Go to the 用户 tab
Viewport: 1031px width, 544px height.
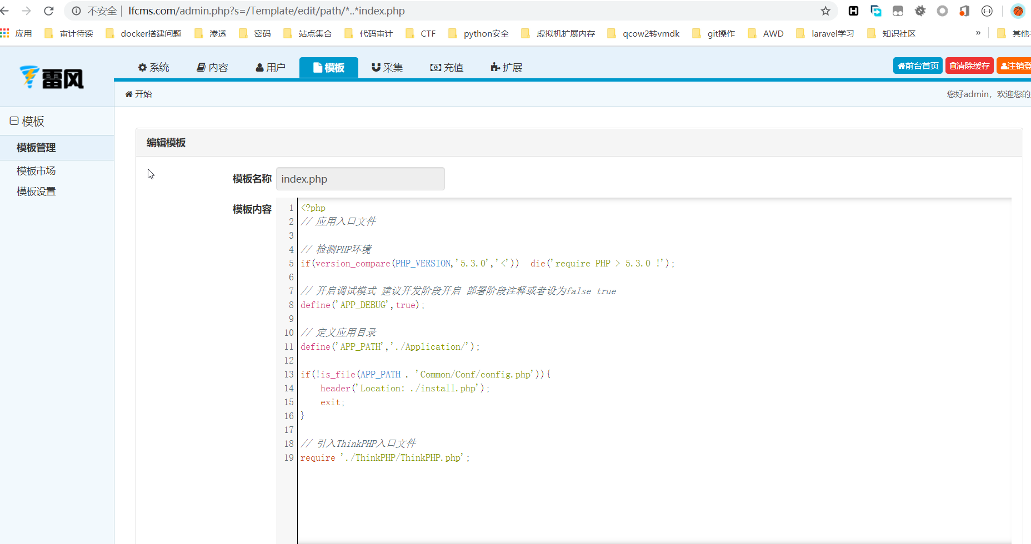point(271,67)
